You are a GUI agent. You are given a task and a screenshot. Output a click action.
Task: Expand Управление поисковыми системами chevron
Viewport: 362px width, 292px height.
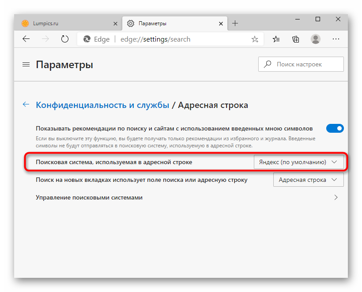[336, 197]
